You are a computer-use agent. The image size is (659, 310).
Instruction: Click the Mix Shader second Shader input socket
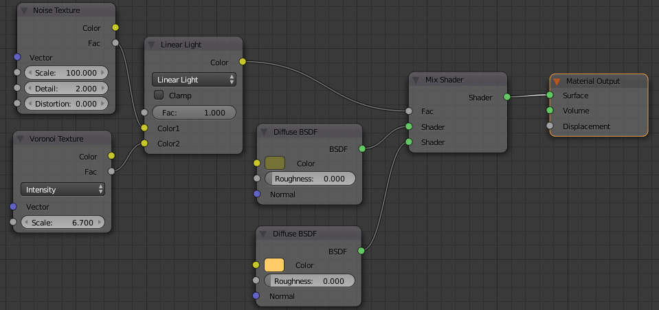tap(409, 142)
